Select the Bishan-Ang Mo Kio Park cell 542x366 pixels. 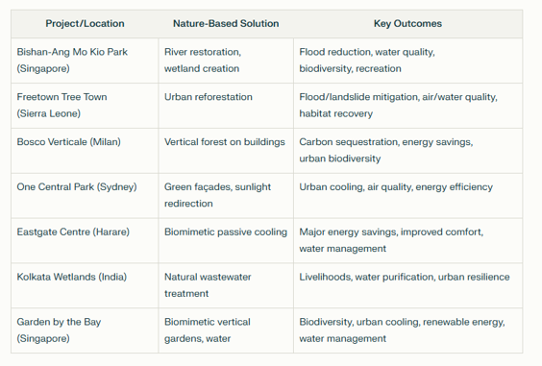[x=85, y=61]
